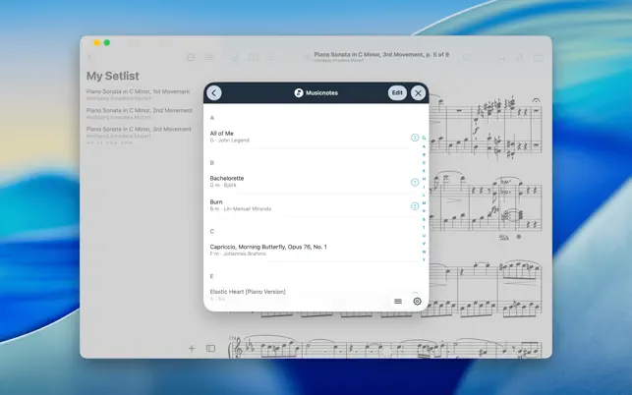The width and height of the screenshot is (632, 395).
Task: Click the circular icon beside Bachelorette
Action: click(x=415, y=182)
